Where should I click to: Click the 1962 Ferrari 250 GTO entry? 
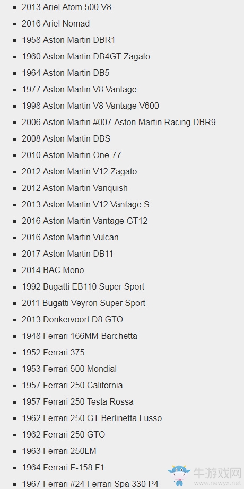pos(64,434)
